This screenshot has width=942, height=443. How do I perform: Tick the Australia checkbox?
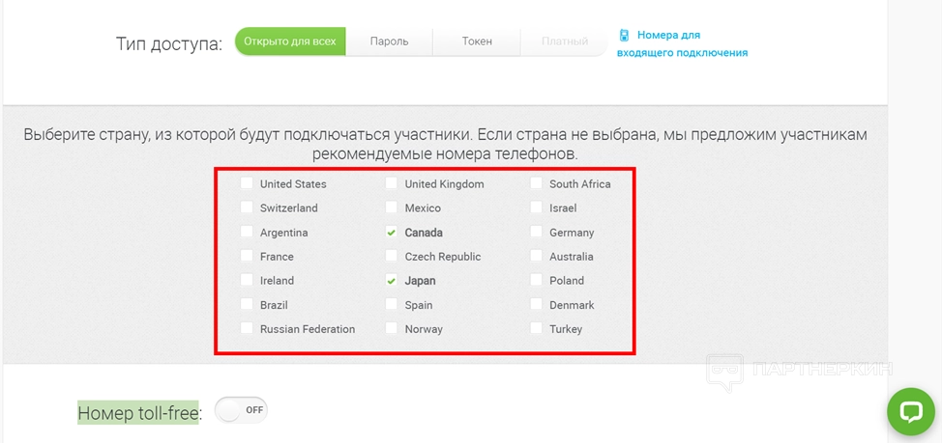click(537, 257)
